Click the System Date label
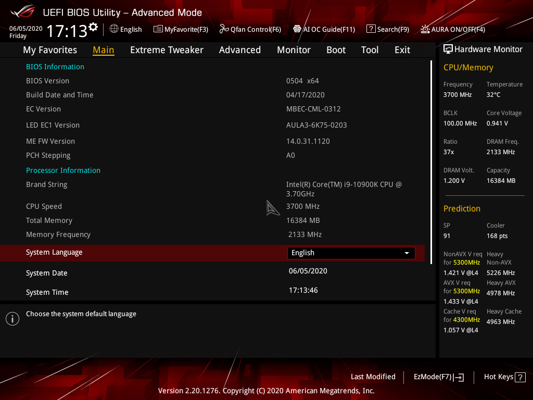 pyautogui.click(x=46, y=273)
